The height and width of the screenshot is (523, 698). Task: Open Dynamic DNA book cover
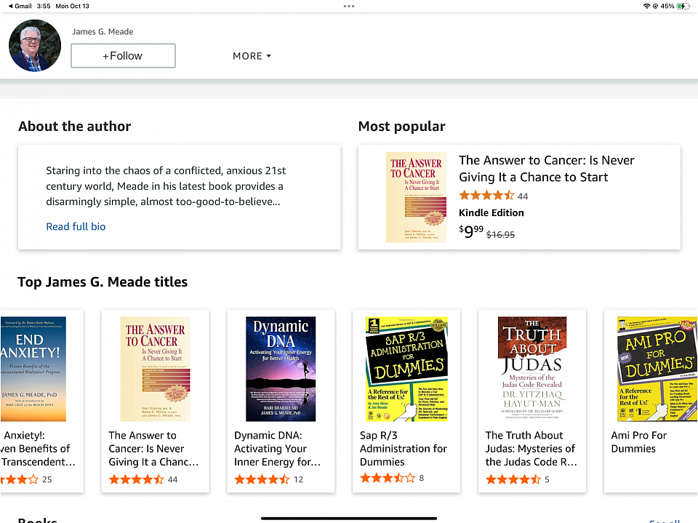click(281, 369)
